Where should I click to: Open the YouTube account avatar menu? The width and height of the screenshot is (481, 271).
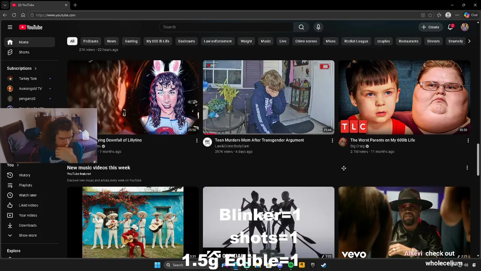pyautogui.click(x=465, y=27)
